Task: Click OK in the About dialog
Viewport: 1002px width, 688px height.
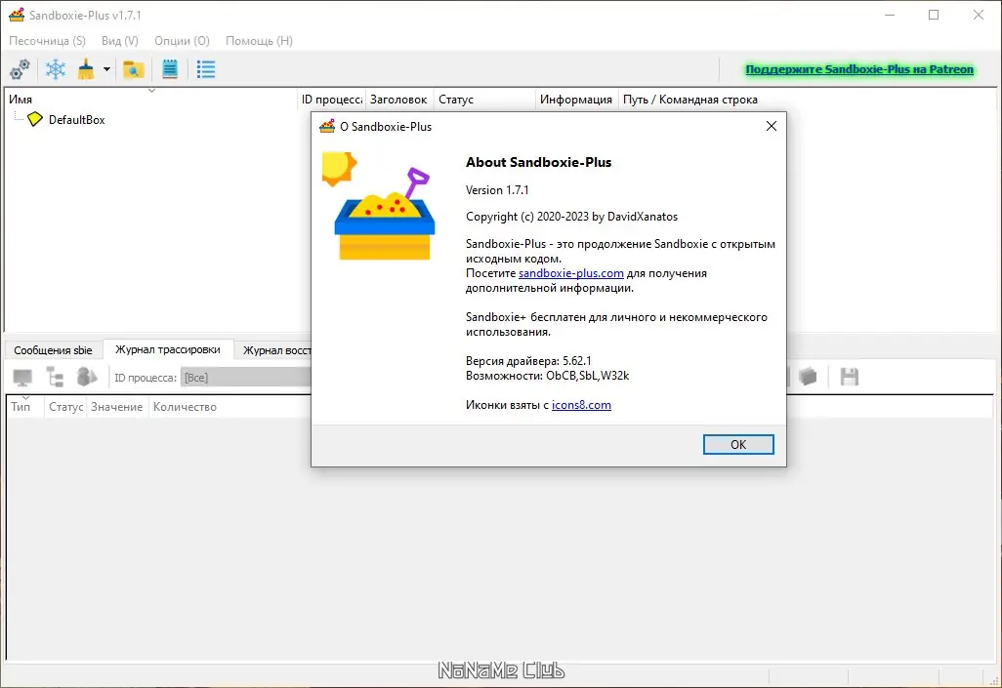Action: pos(738,444)
